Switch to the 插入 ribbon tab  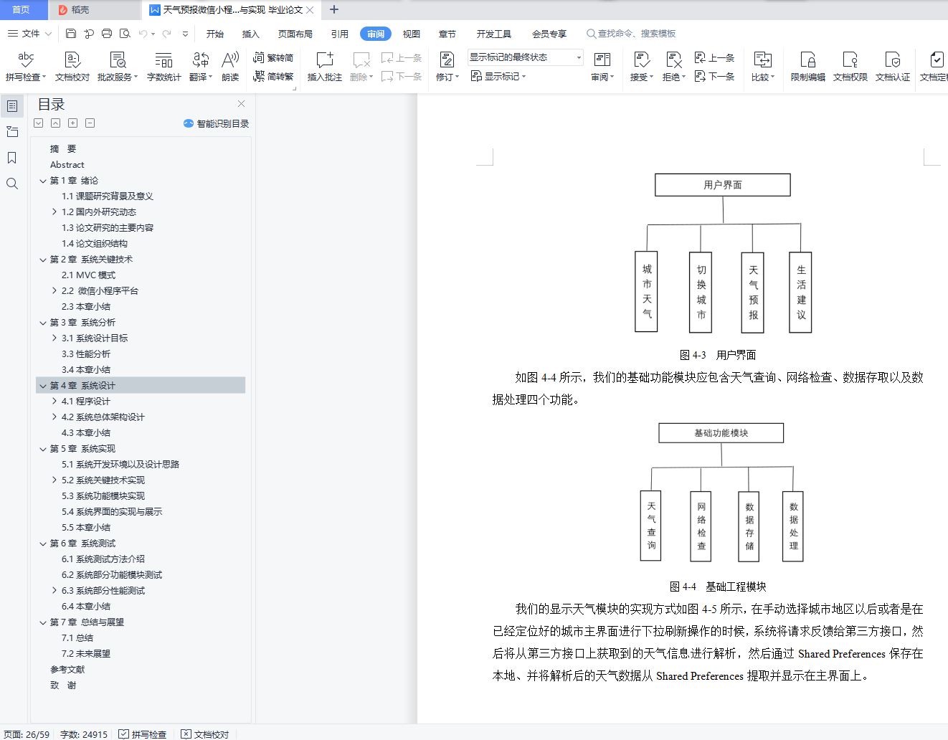[x=251, y=34]
